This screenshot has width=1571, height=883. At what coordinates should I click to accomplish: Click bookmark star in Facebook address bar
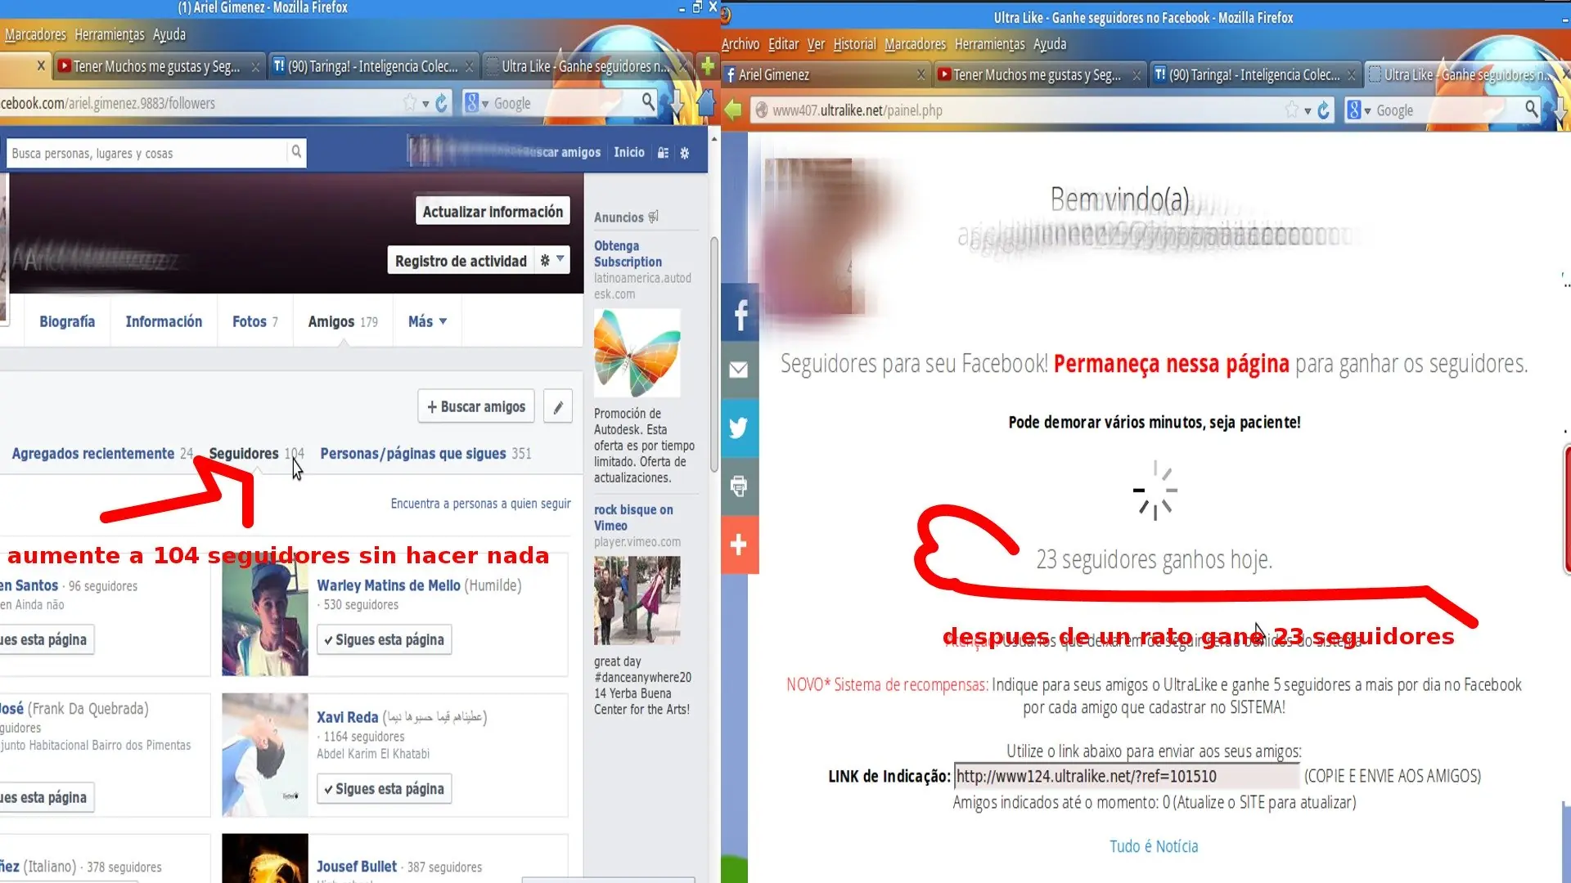point(409,102)
